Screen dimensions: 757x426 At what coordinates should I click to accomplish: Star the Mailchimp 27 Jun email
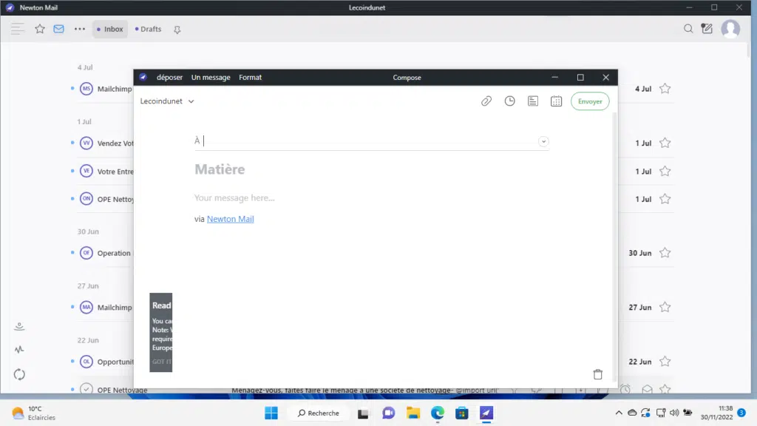665,307
